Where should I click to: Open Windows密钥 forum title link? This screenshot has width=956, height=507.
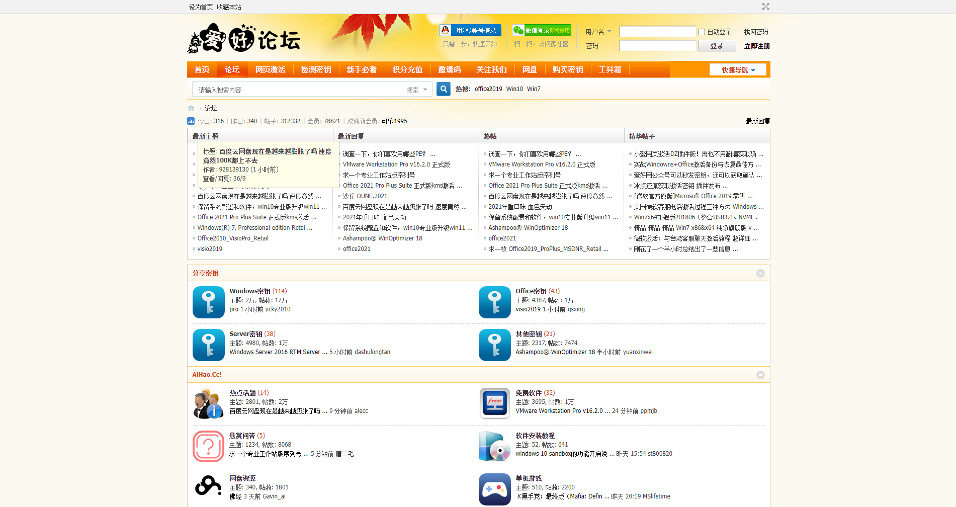[x=250, y=291]
